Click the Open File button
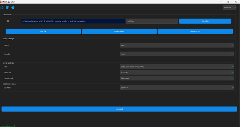Screen dimensions: 241x127 pos(205,21)
